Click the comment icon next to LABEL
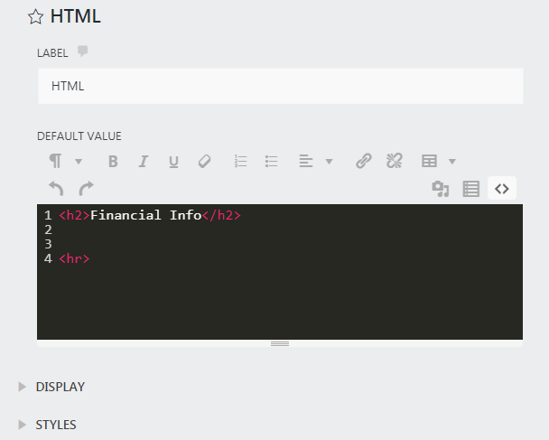Image resolution: width=549 pixels, height=440 pixels. (83, 51)
